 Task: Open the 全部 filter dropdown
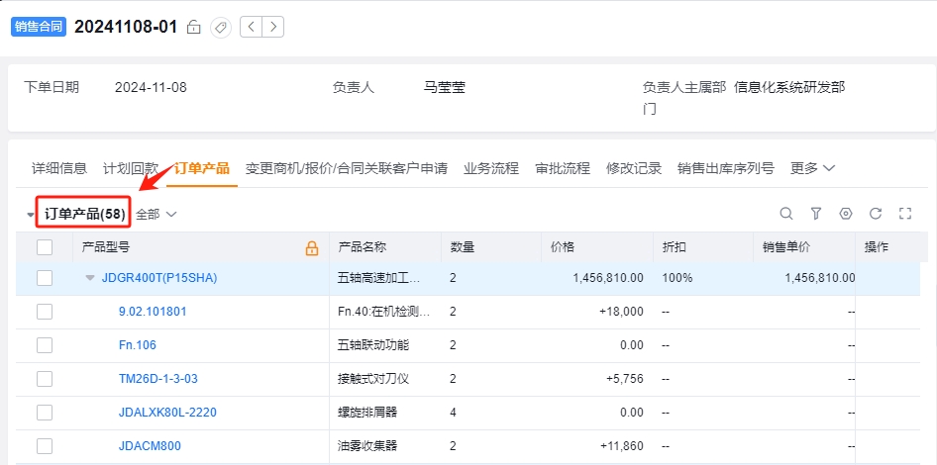click(x=156, y=215)
